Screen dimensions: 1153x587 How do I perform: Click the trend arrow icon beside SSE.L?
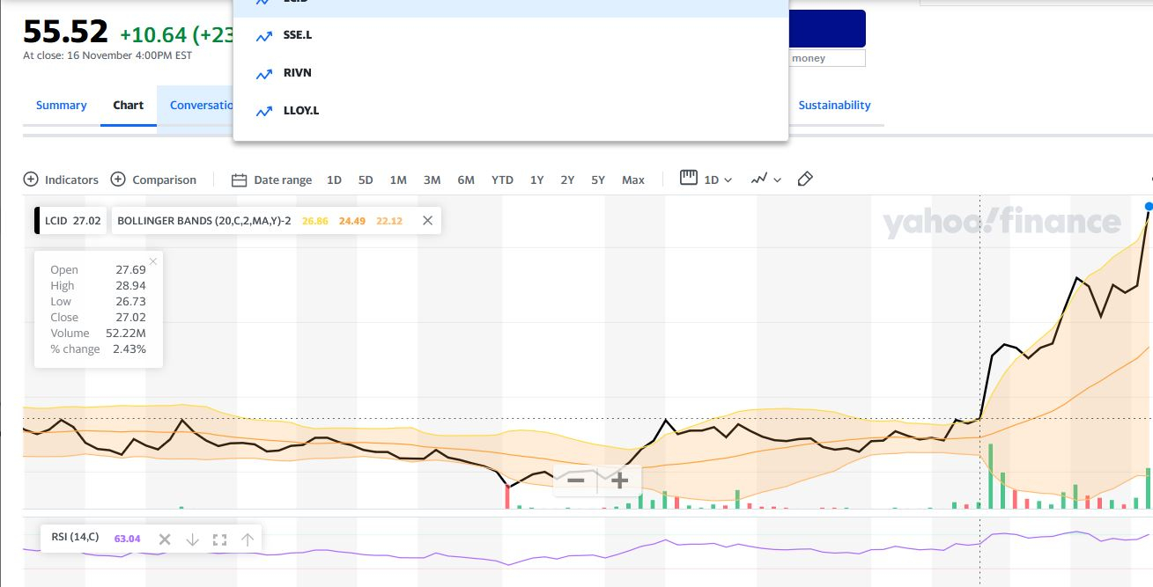click(x=263, y=36)
